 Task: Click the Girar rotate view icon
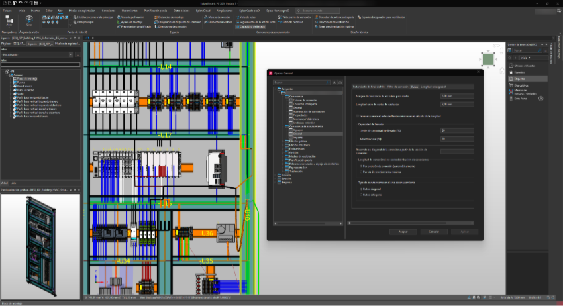pyautogui.click(x=29, y=20)
